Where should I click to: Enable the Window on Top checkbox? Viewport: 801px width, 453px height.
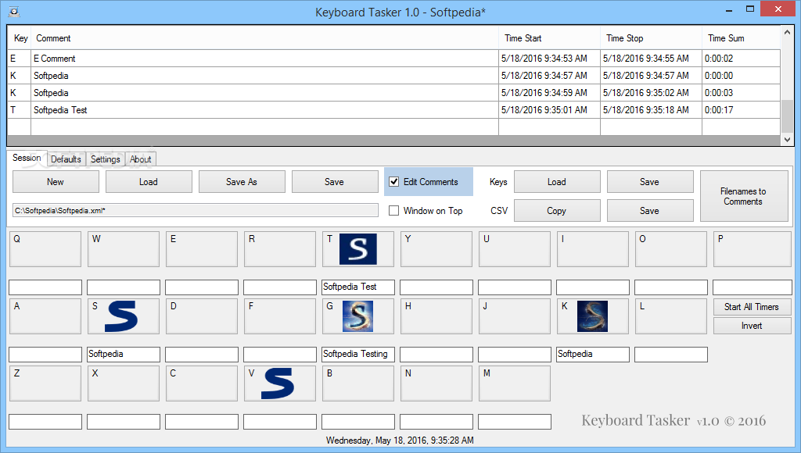(x=394, y=211)
